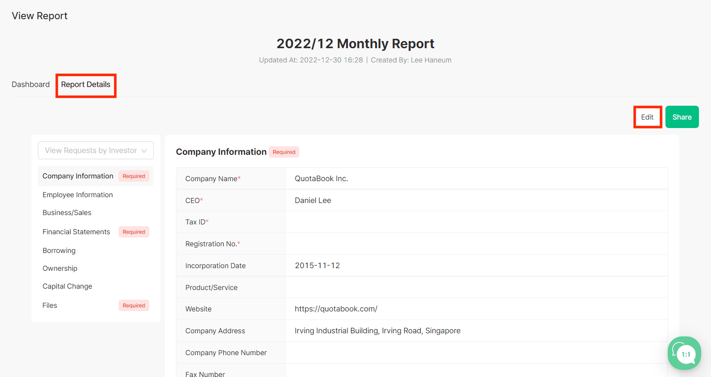Go to the Business/Sales section
Screen dimensions: 711x377
click(67, 213)
